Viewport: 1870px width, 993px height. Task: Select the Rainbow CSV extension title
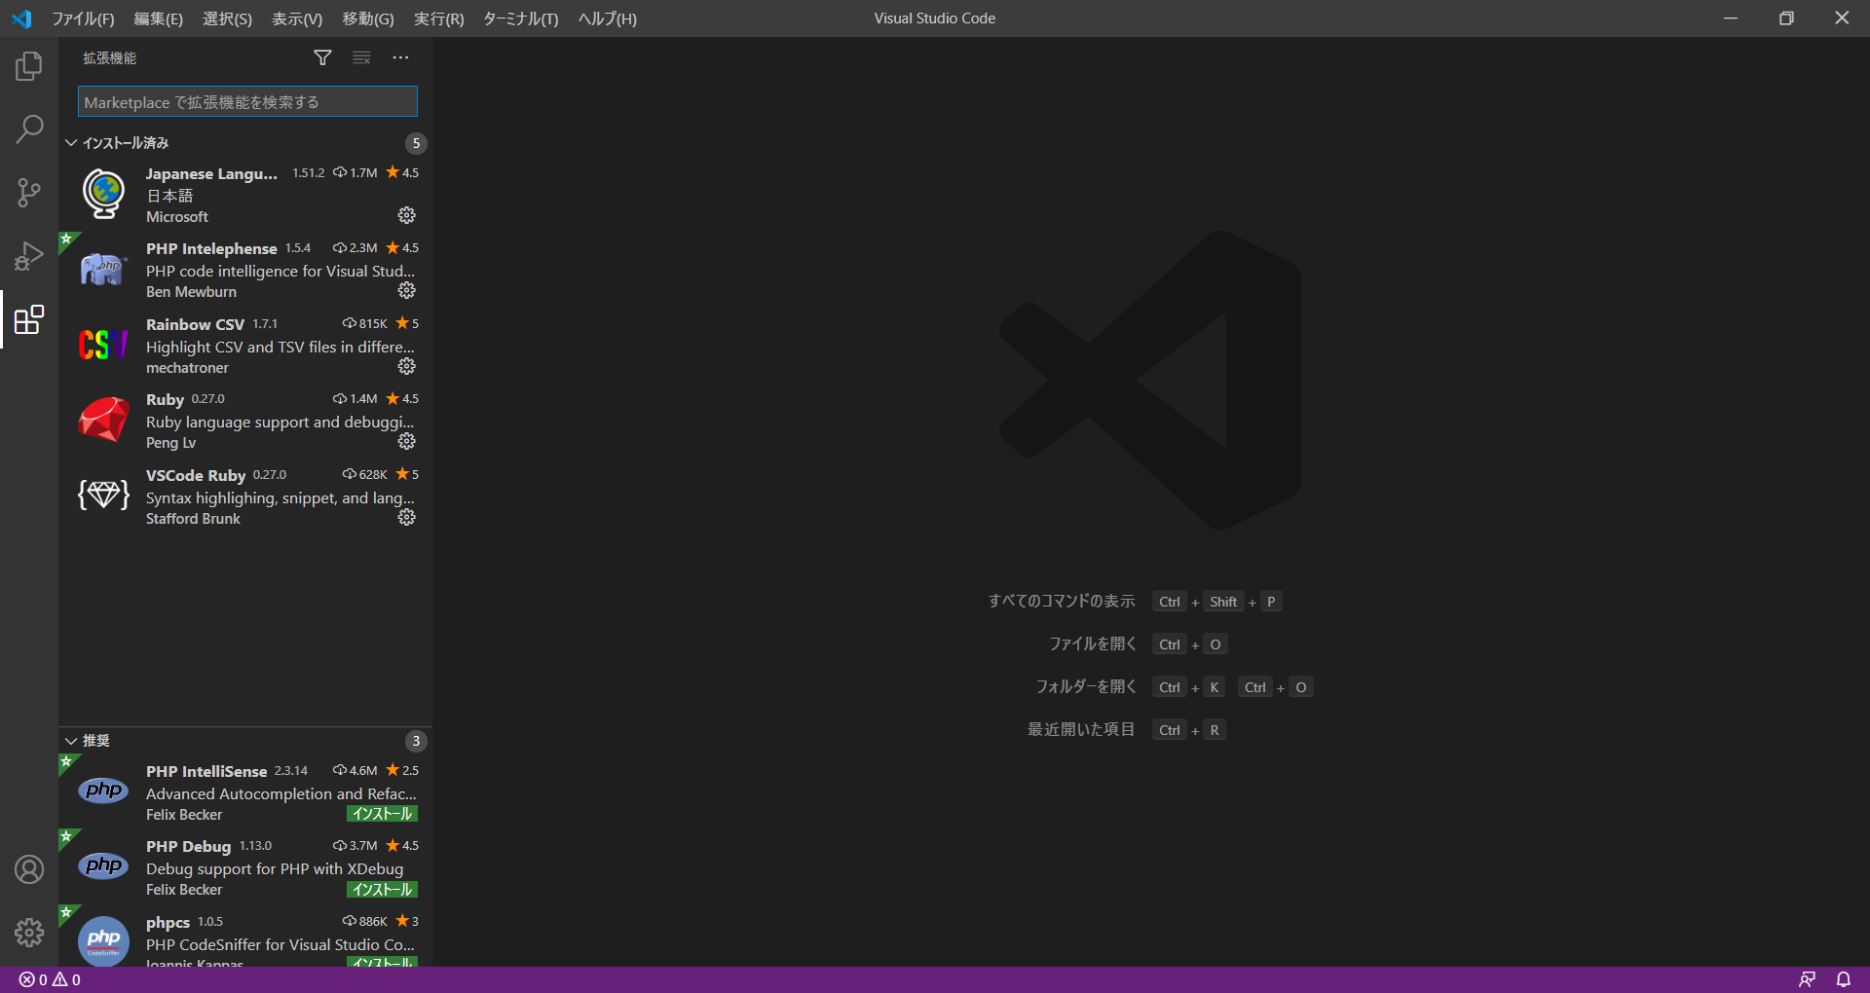(x=195, y=324)
